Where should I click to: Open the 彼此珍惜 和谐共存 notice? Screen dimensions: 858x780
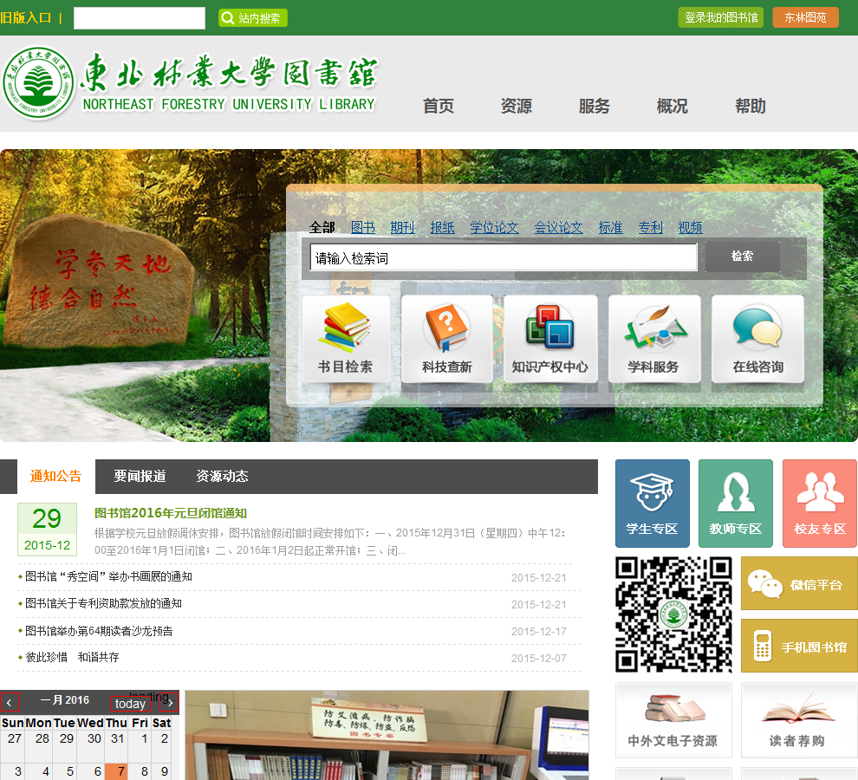tap(72, 657)
